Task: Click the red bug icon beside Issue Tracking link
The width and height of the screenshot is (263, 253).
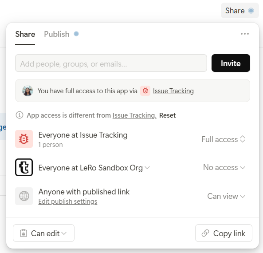Action: (x=145, y=91)
